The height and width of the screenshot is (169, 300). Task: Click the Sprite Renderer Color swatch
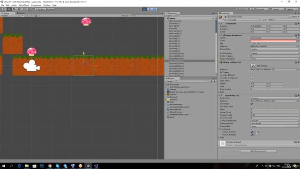pyautogui.click(x=274, y=41)
